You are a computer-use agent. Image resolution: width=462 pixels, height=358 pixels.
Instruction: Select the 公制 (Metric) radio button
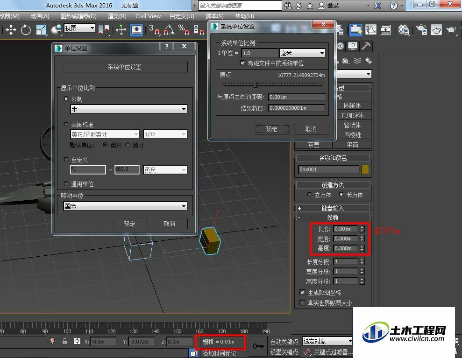(66, 98)
